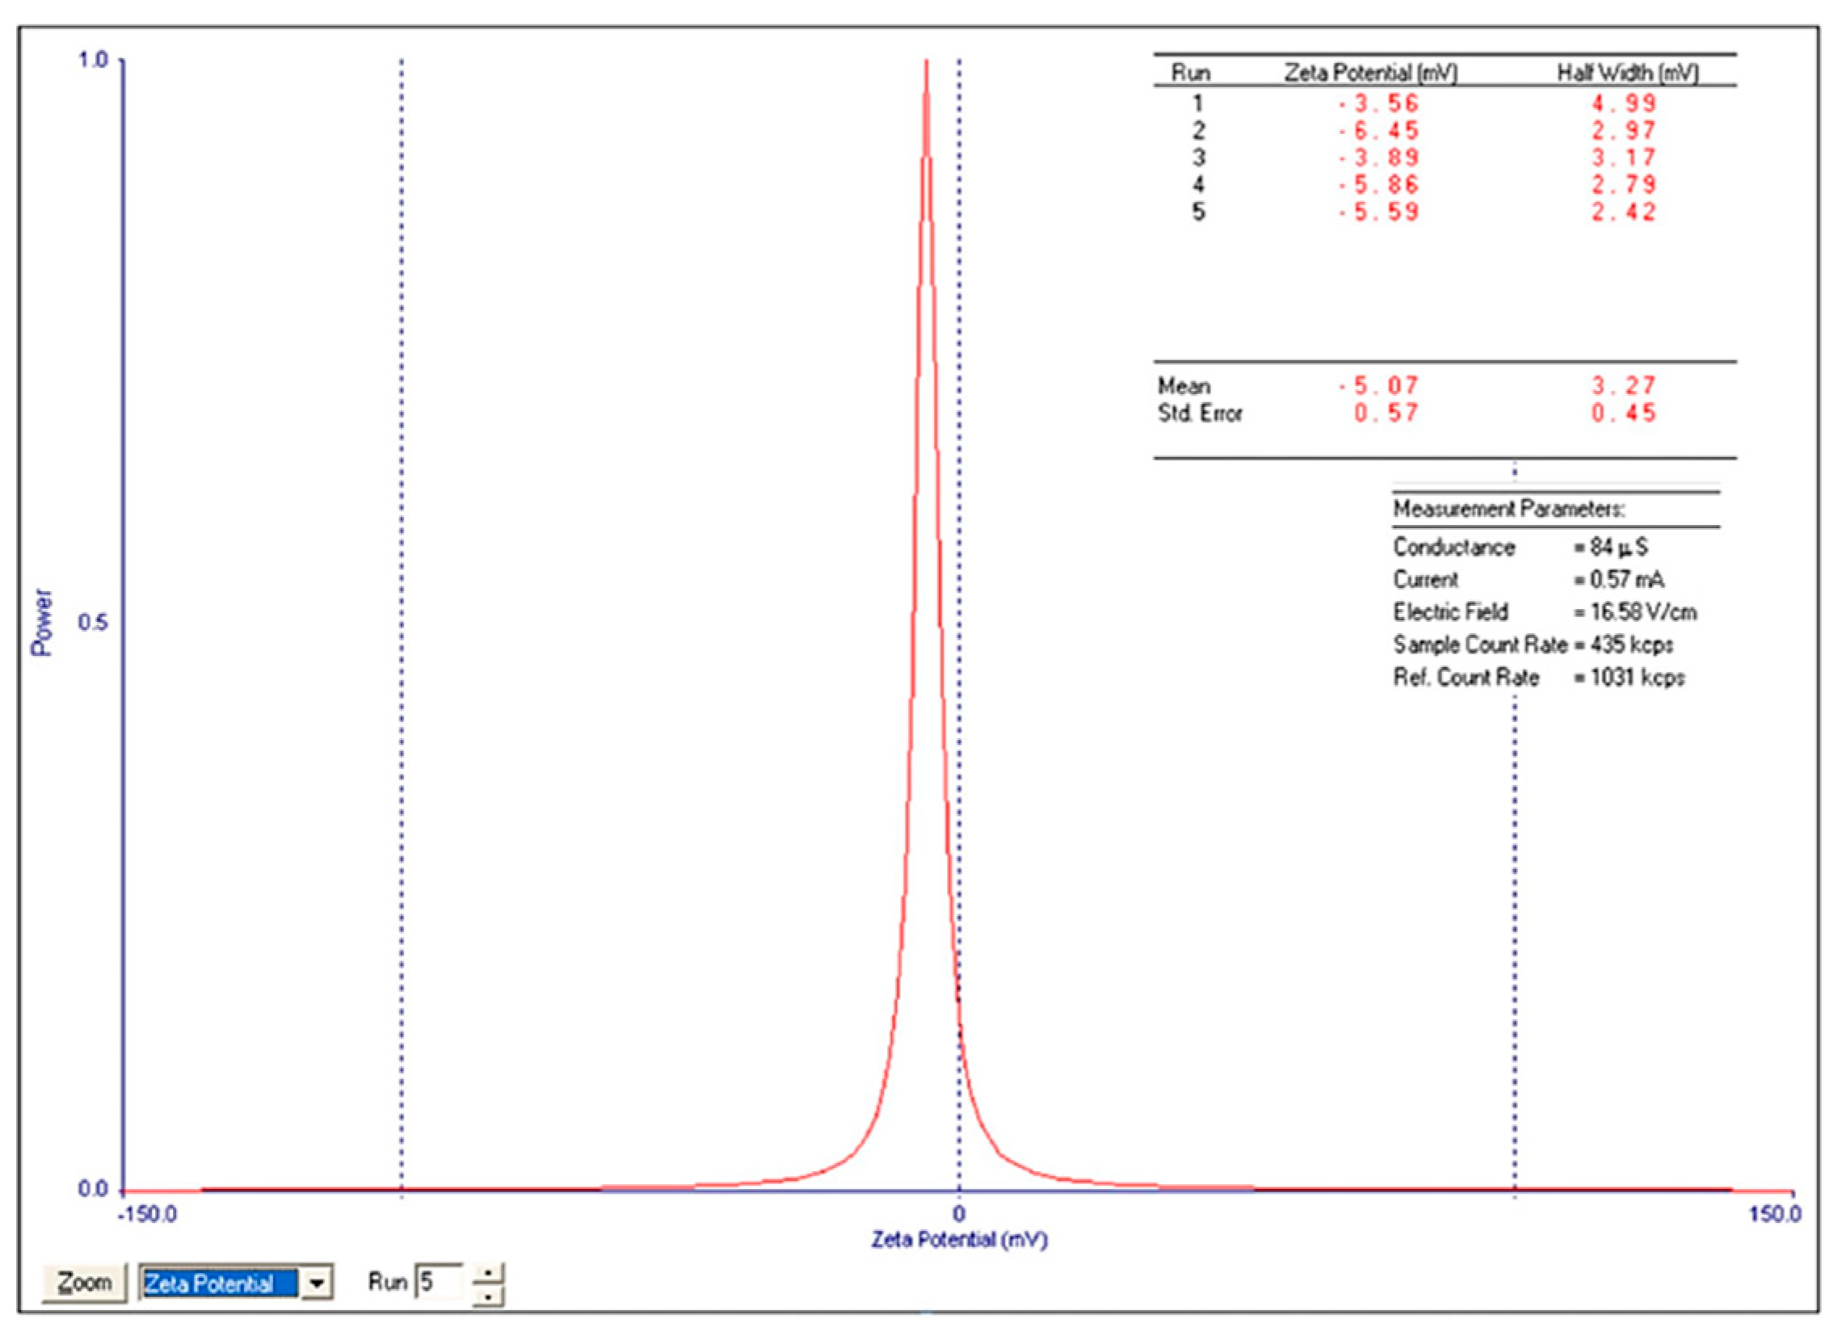Click the Zeta Potential (mV) column header
The height and width of the screenshot is (1344, 1838).
tap(1370, 73)
